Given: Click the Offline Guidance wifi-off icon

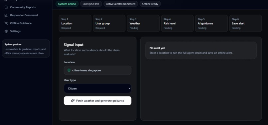Looking at the screenshot, I should [x=6, y=23].
